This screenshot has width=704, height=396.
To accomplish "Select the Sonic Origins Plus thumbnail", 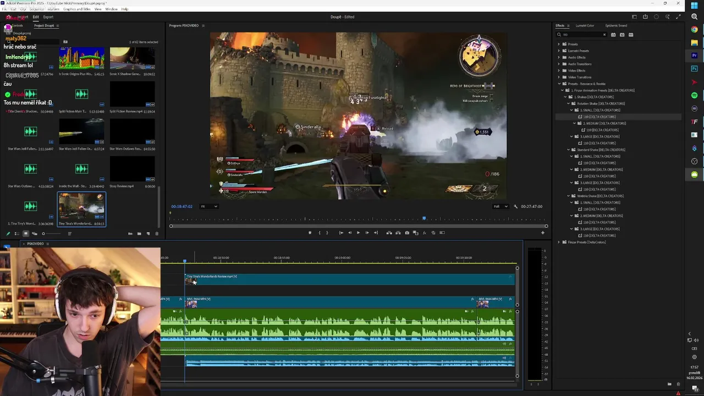I will [81, 58].
